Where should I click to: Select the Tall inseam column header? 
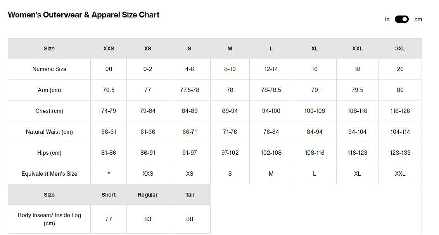(190, 195)
